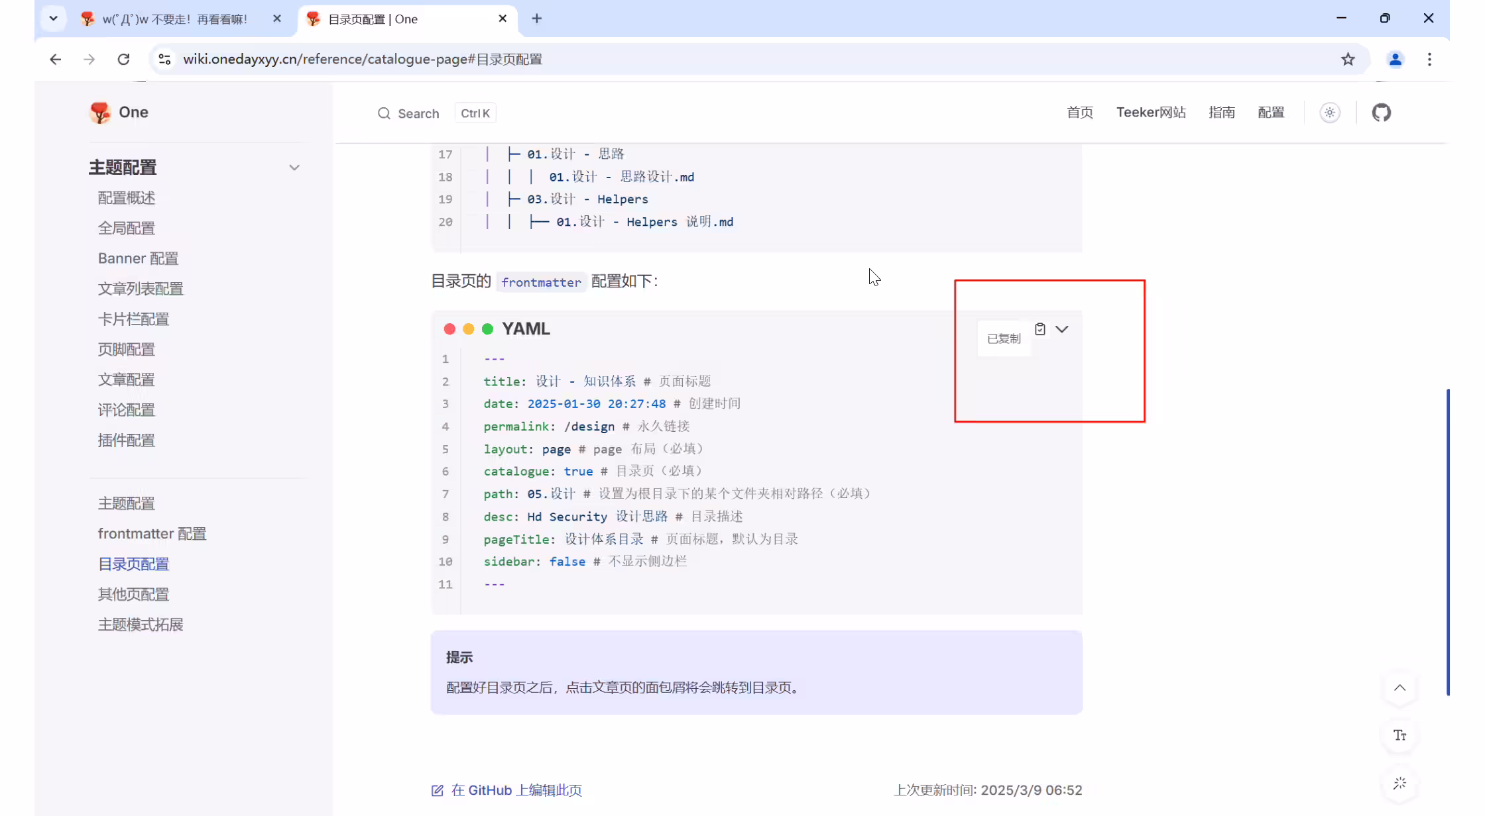The image size is (1485, 816).
Task: Open the tab search dropdown arrow
Action: click(x=54, y=19)
